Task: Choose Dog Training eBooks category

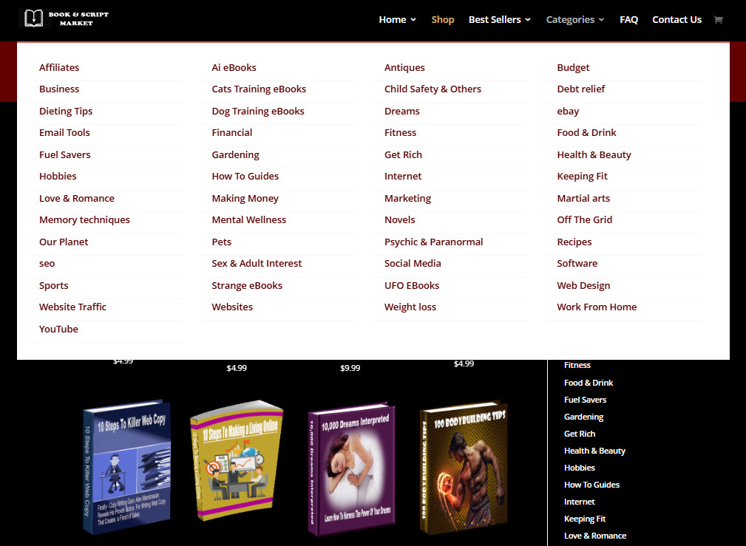Action: pos(258,111)
